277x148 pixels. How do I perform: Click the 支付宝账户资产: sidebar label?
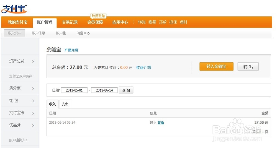click(22, 76)
